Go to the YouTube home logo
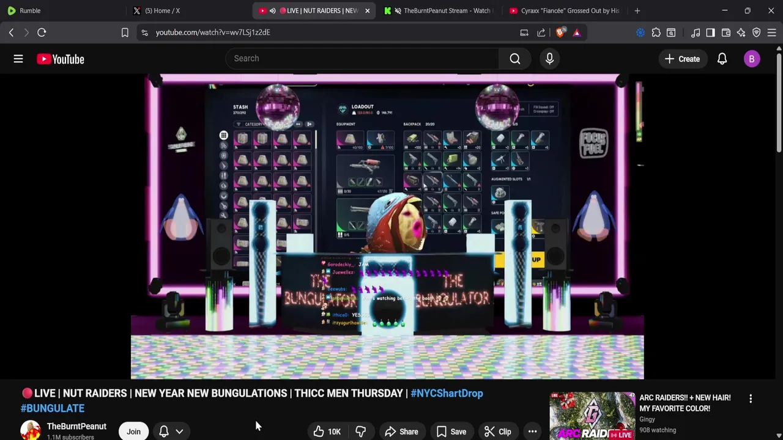 tap(60, 59)
